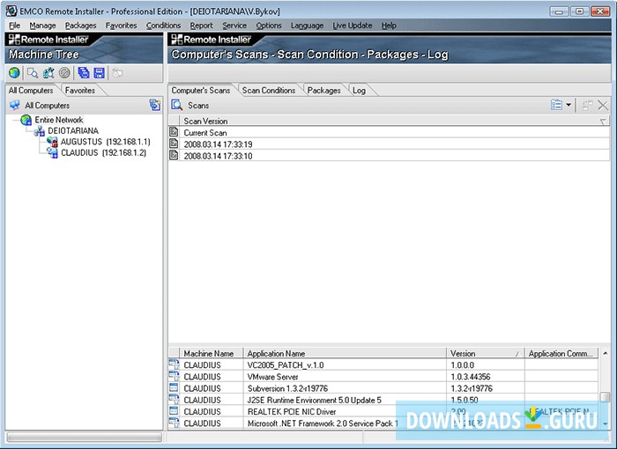Click the document icon beside Current Scan
Image resolution: width=617 pixels, height=449 pixels.
[174, 132]
